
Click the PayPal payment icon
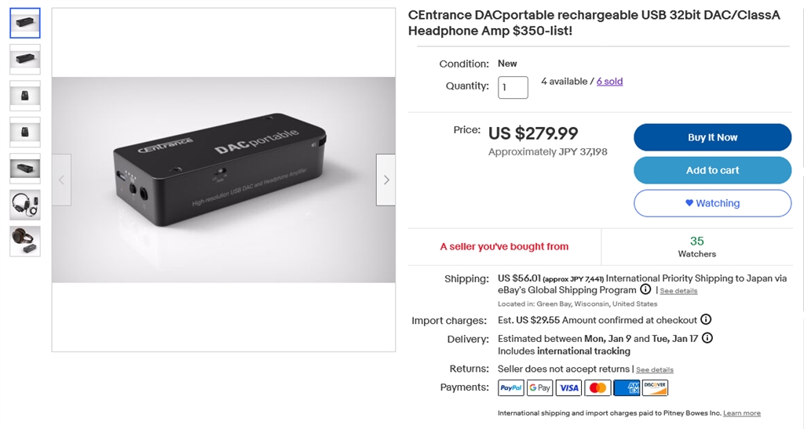pos(511,387)
